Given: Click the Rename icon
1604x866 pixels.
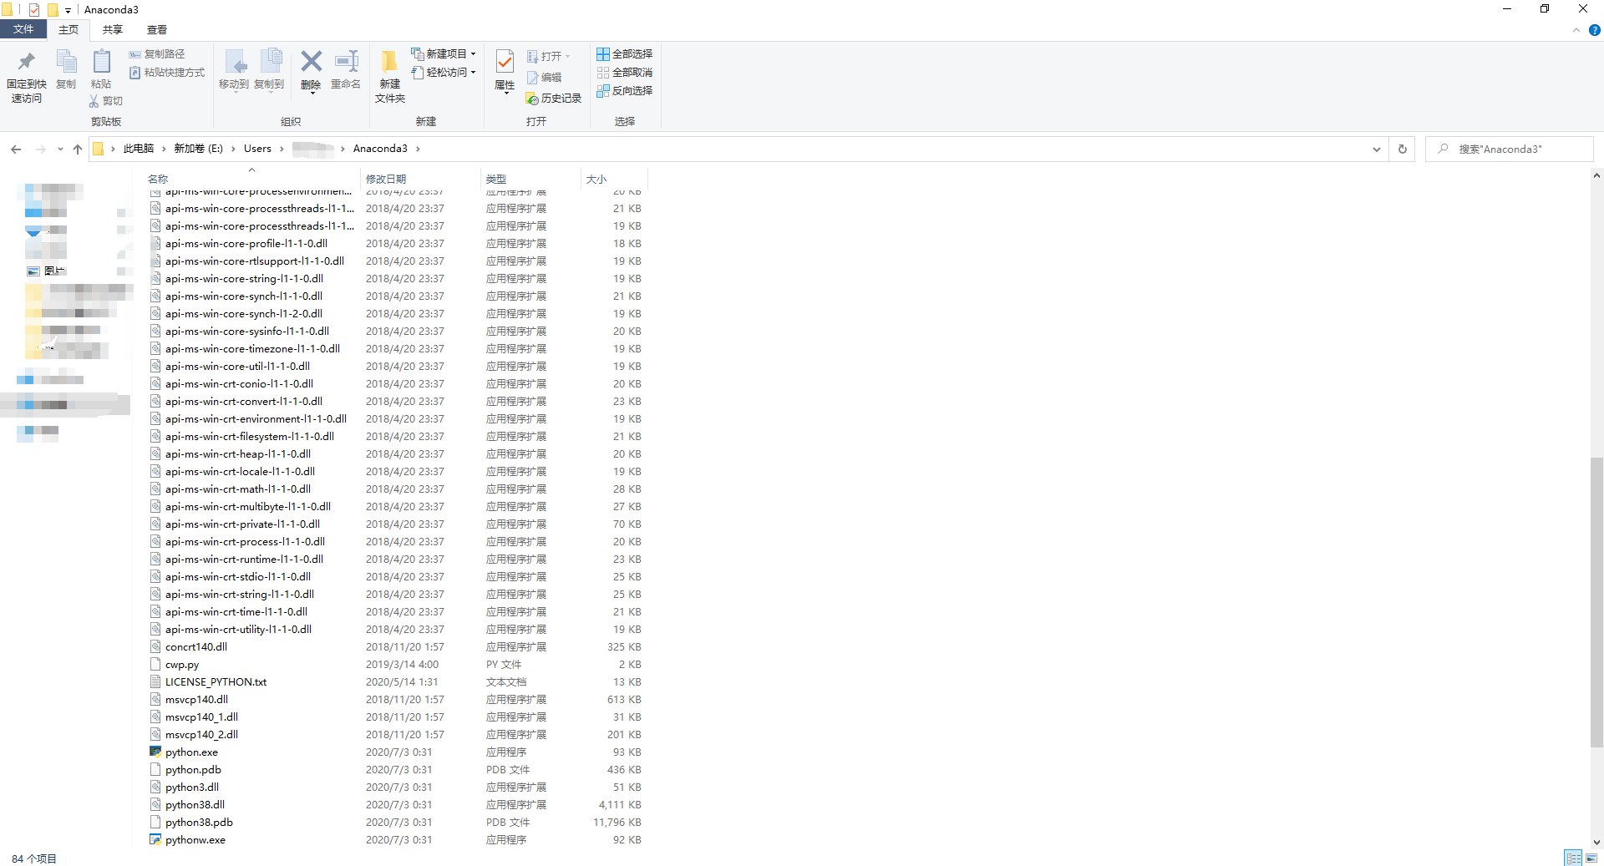Looking at the screenshot, I should tap(346, 61).
